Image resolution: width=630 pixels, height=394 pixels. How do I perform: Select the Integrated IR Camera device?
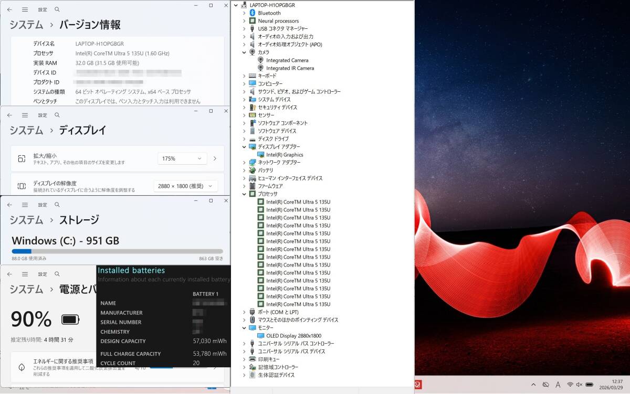(x=290, y=68)
